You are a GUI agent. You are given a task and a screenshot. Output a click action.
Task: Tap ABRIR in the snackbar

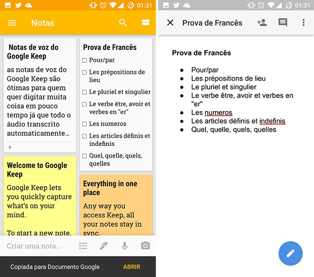click(x=131, y=267)
